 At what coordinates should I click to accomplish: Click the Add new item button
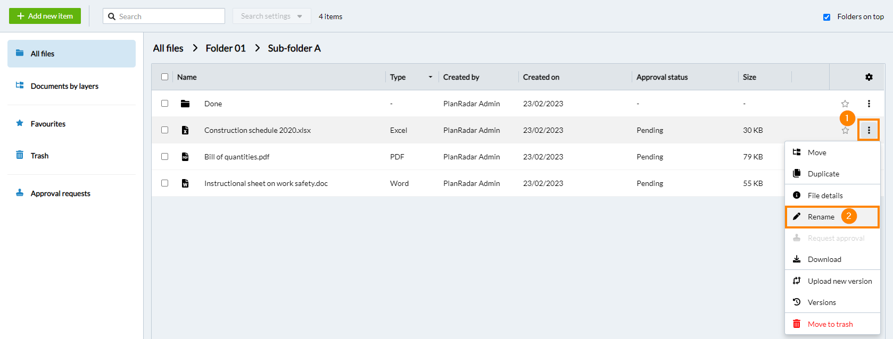coord(45,16)
